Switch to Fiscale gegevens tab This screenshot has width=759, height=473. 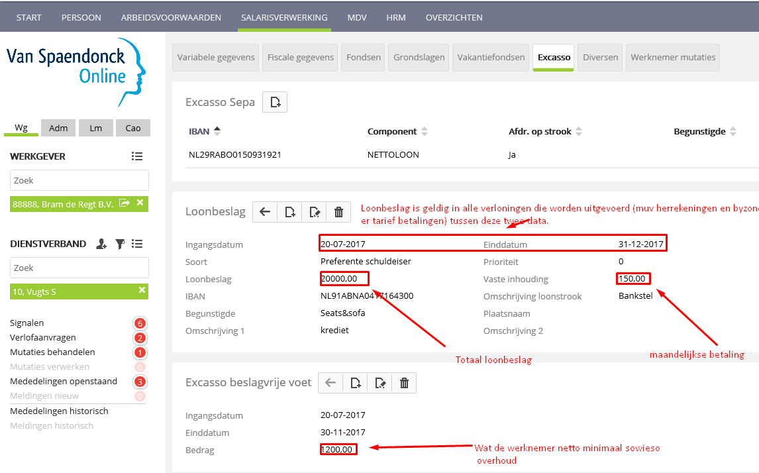[x=301, y=58]
